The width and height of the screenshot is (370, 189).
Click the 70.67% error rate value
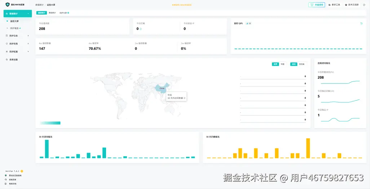point(95,49)
